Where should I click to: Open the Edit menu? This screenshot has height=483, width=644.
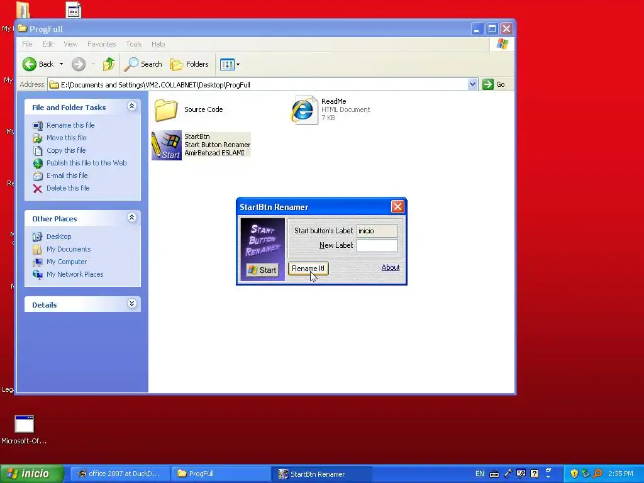point(48,44)
